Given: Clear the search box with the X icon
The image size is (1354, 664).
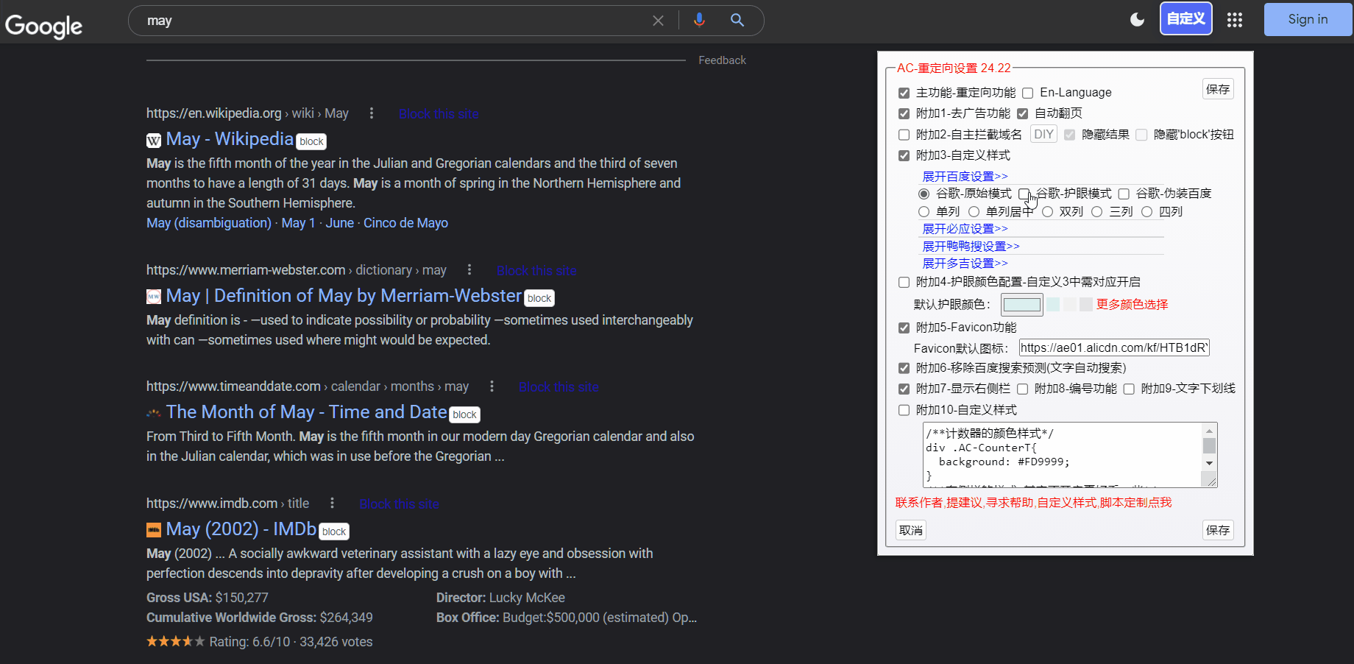Looking at the screenshot, I should (x=657, y=20).
